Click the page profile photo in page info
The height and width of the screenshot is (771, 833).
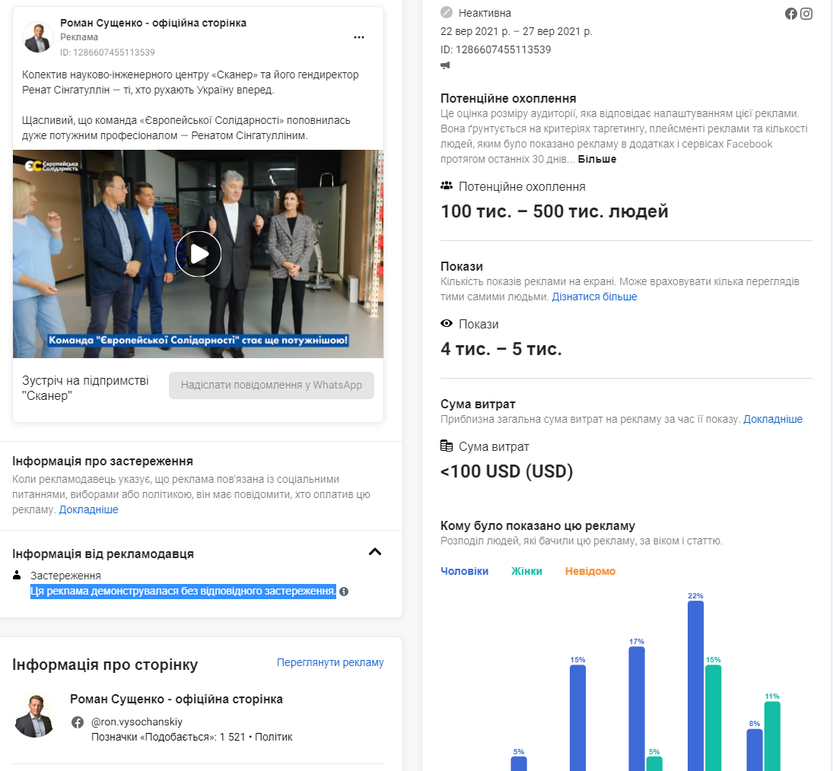(34, 715)
